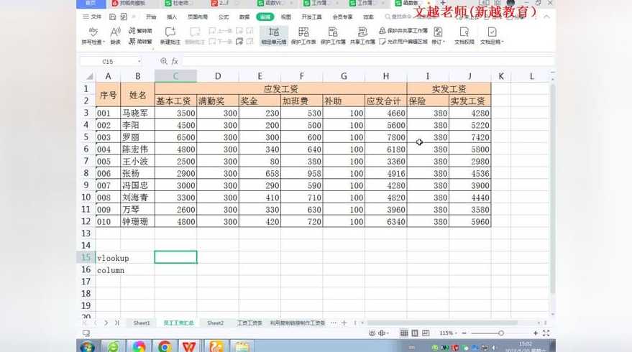Collapse the ribbon with the chevron
Viewport: 632px width, 352px height.
546,17
